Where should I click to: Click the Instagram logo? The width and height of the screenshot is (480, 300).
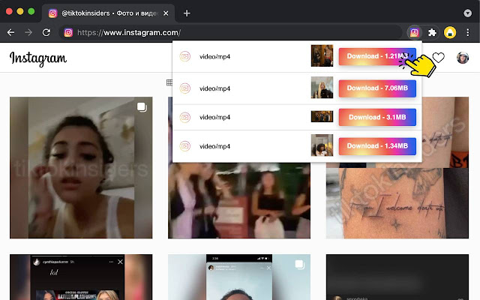pos(38,58)
